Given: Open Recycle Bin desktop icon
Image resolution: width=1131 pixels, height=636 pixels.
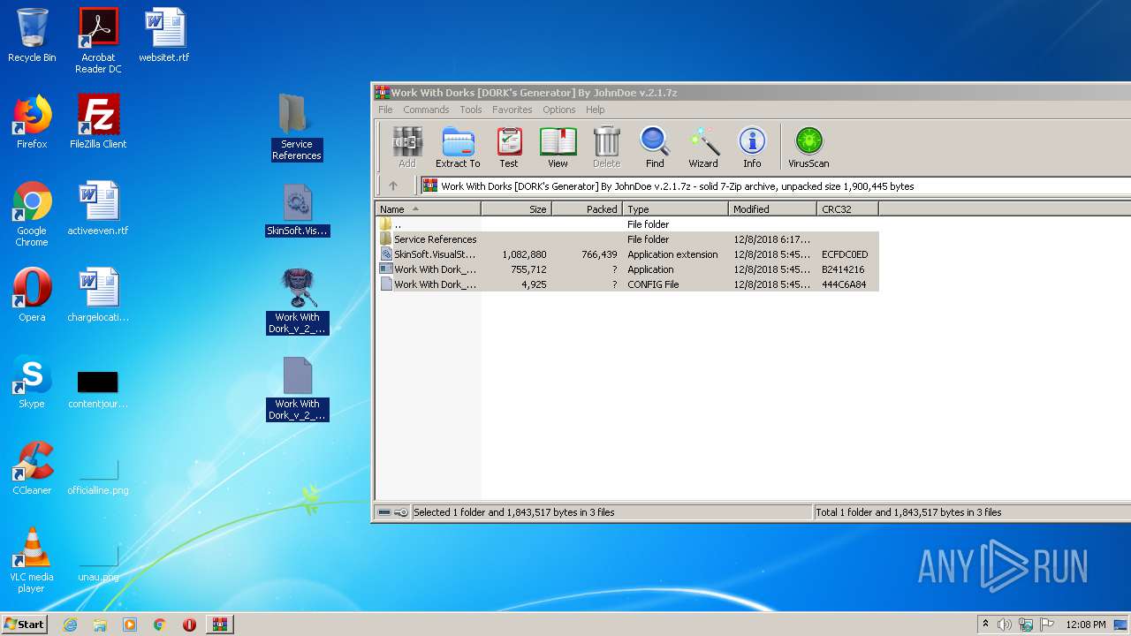Looking at the screenshot, I should 32,37.
